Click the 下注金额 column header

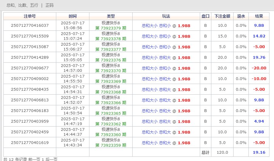click(x=222, y=16)
